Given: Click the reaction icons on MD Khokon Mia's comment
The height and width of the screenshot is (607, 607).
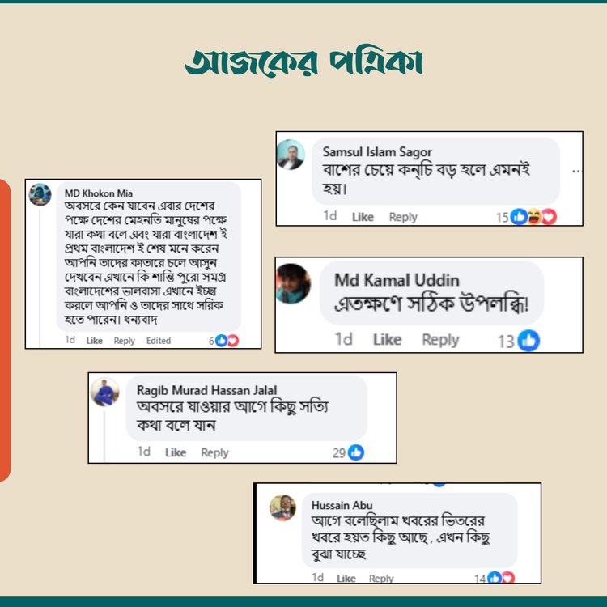Looking at the screenshot, I should tap(227, 341).
